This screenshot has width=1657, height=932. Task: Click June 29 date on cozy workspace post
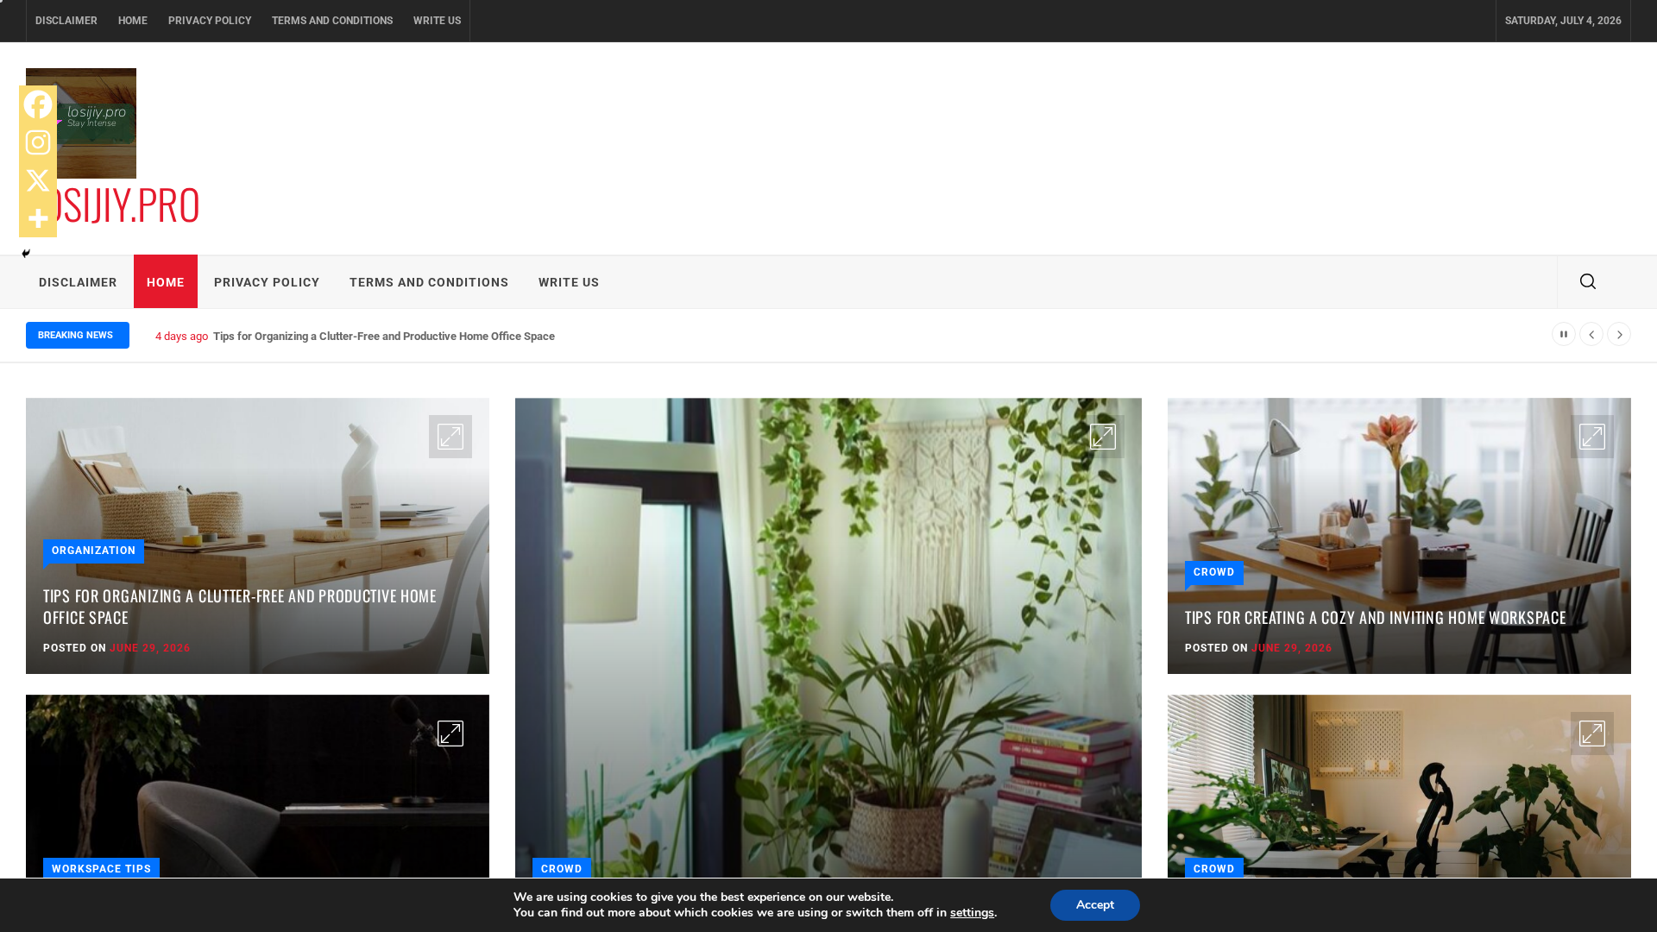(x=1292, y=648)
